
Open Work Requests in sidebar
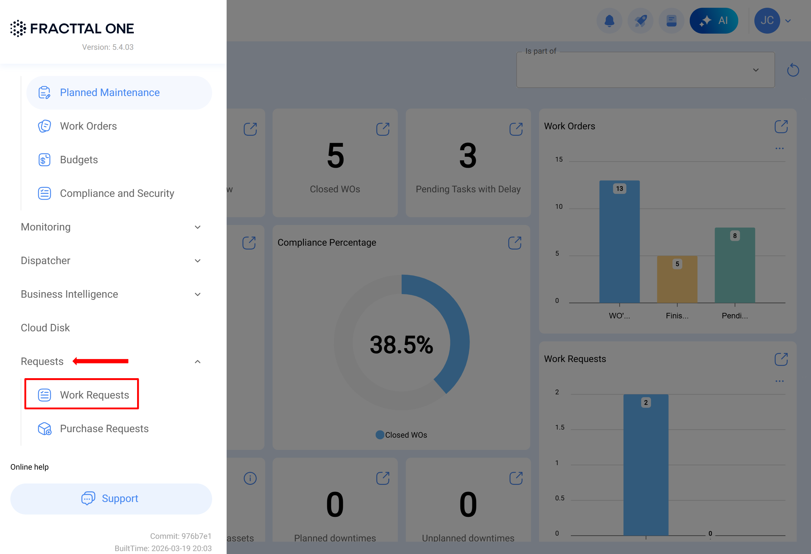click(x=94, y=395)
